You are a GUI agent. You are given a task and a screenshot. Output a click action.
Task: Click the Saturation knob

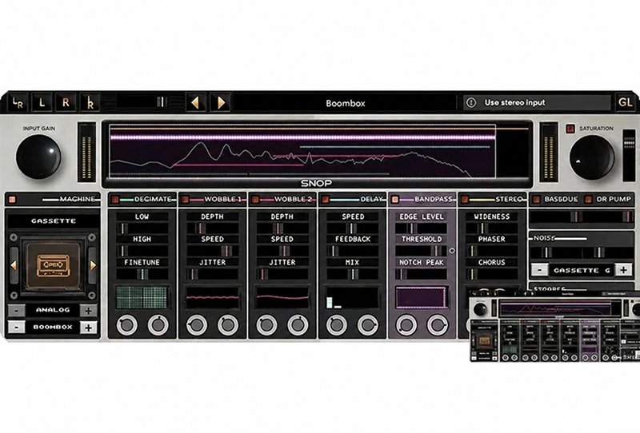click(592, 157)
